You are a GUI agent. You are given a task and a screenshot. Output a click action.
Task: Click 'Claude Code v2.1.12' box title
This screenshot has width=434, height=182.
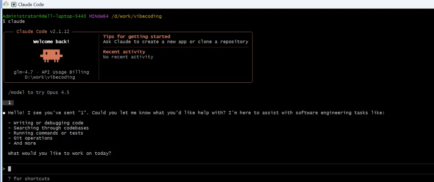(x=43, y=31)
